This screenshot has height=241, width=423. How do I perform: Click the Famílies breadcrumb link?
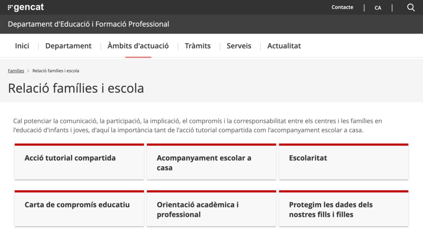tap(16, 71)
